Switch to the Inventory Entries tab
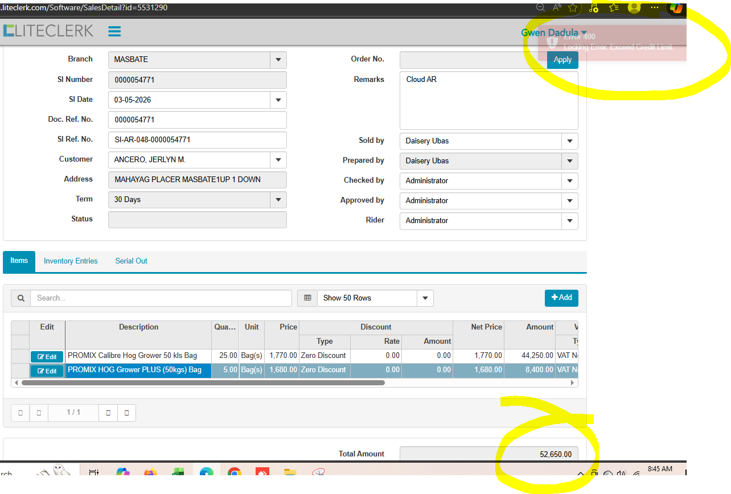Screen dimensions: 731x494 (x=71, y=261)
